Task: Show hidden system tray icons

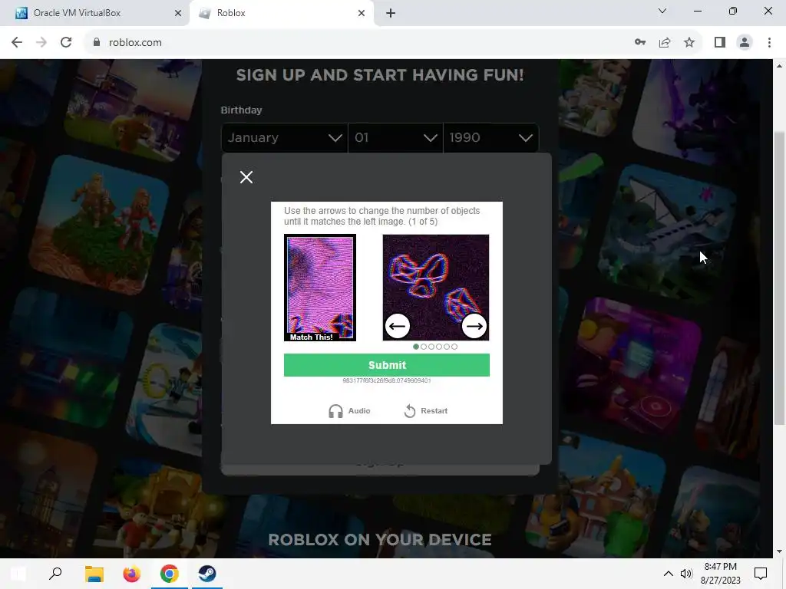Action: pyautogui.click(x=669, y=574)
